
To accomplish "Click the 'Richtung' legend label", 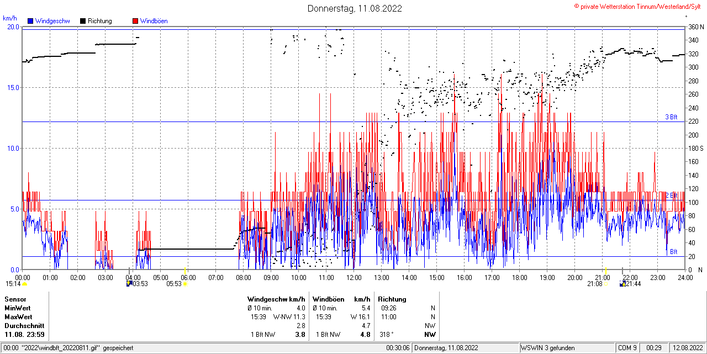I will 100,21.
